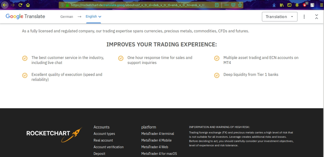Open page actions three-dot menu
The width and height of the screenshot is (324, 157).
(227, 5)
